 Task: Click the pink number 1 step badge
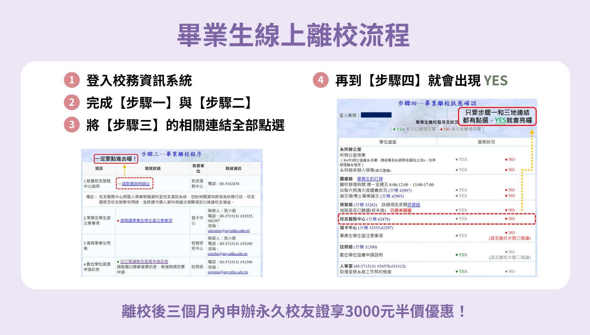click(72, 80)
